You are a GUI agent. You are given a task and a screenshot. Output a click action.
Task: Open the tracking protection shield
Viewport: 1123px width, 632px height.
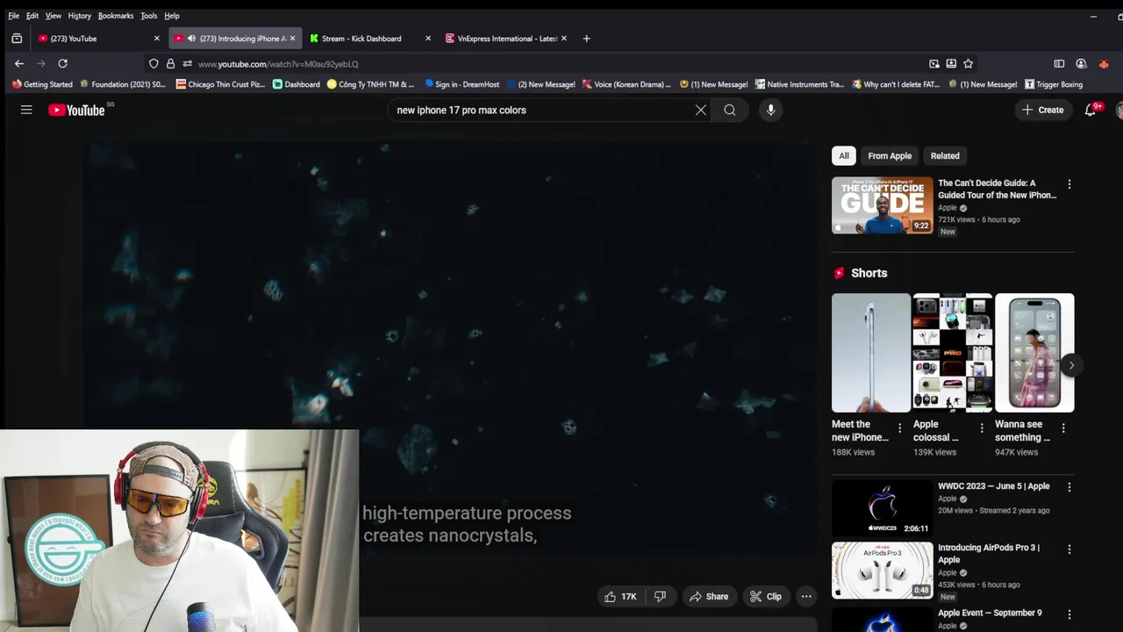[x=154, y=63]
